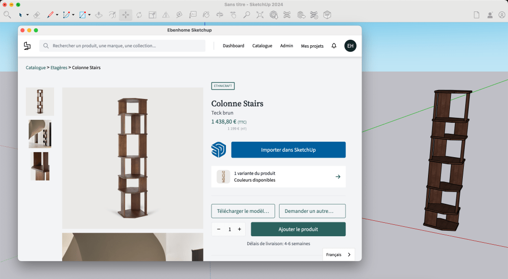Go to the Catalogue menu item
The height and width of the screenshot is (279, 508).
point(262,46)
